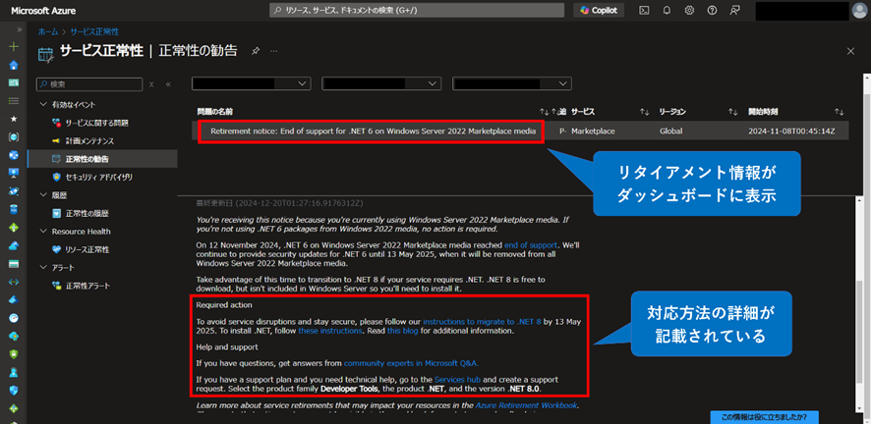871x424 pixels.
Task: Click the Favorites star icon in the sidebar
Action: (15, 119)
